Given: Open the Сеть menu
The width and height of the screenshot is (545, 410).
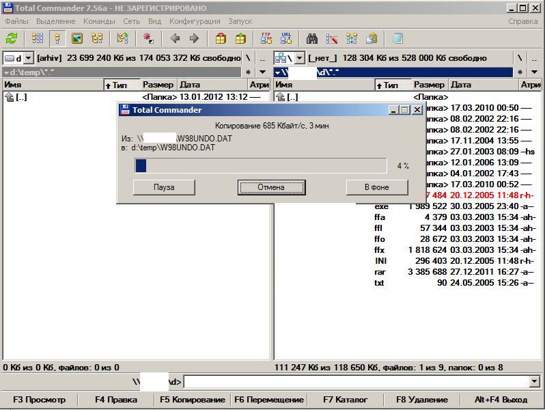Looking at the screenshot, I should [x=131, y=21].
